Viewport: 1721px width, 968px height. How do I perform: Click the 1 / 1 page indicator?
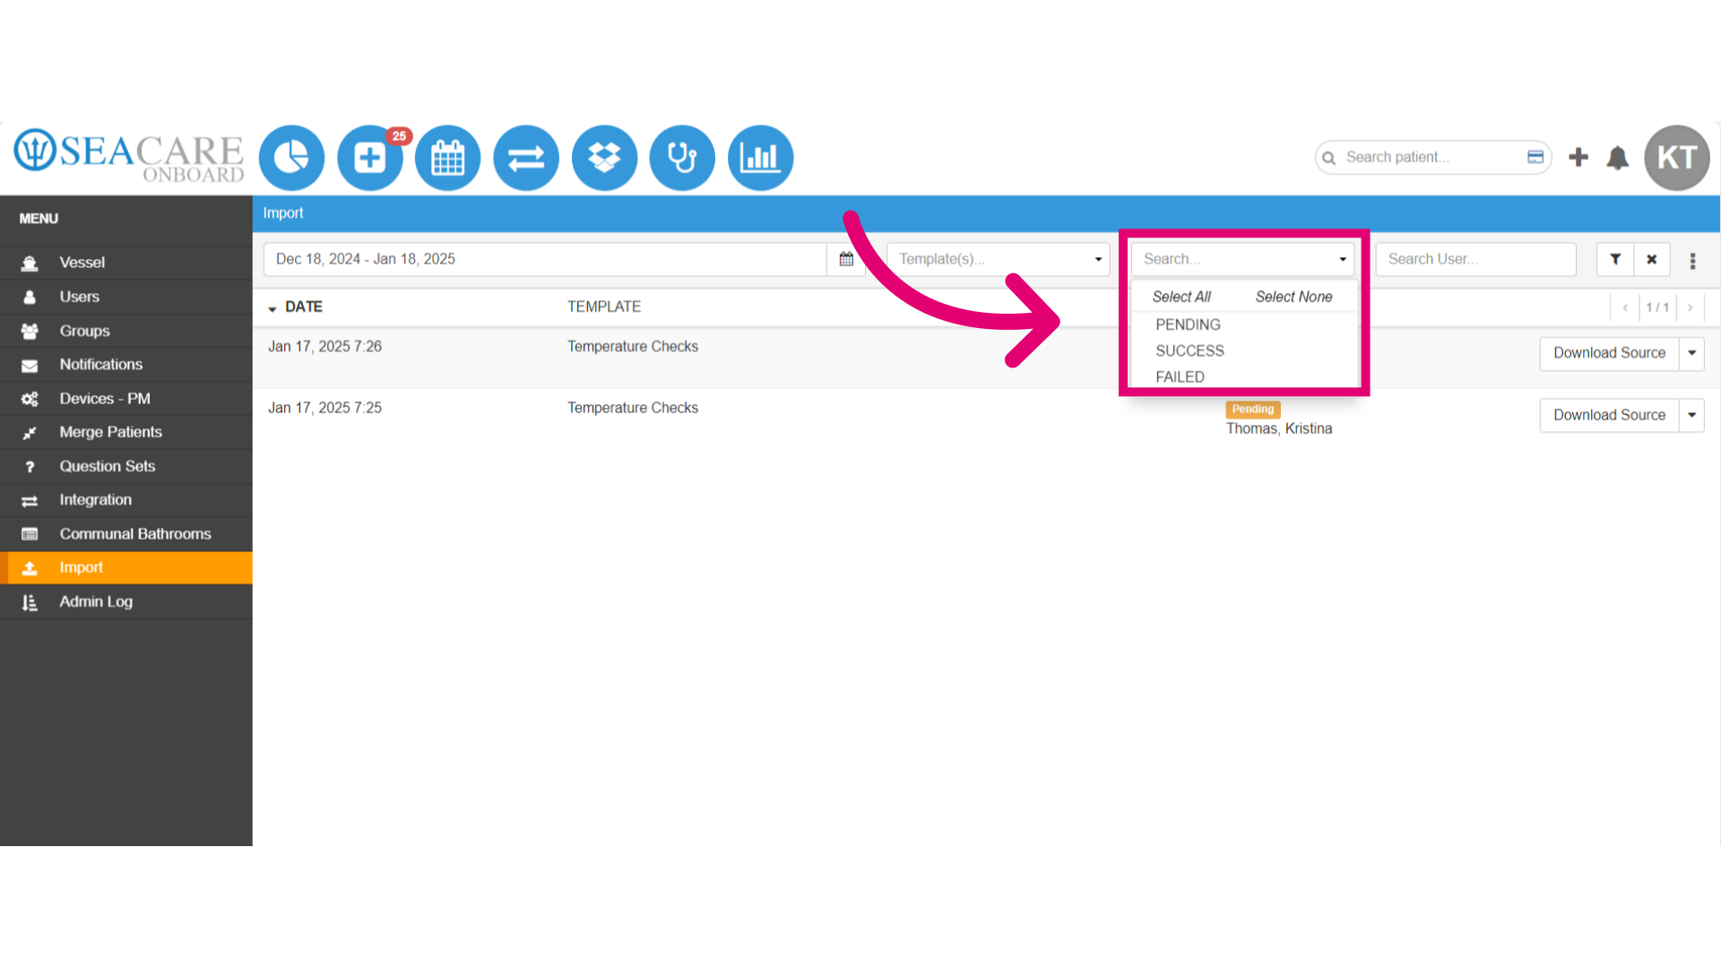[1657, 307]
